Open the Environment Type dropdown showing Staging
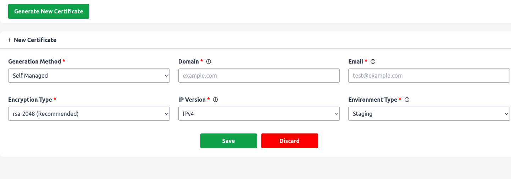The width and height of the screenshot is (511, 179). click(x=429, y=114)
